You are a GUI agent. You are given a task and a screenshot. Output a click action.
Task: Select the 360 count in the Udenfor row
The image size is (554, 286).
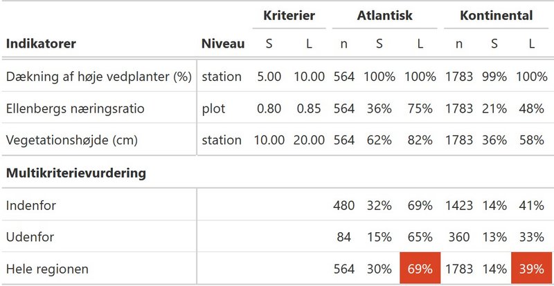(459, 237)
